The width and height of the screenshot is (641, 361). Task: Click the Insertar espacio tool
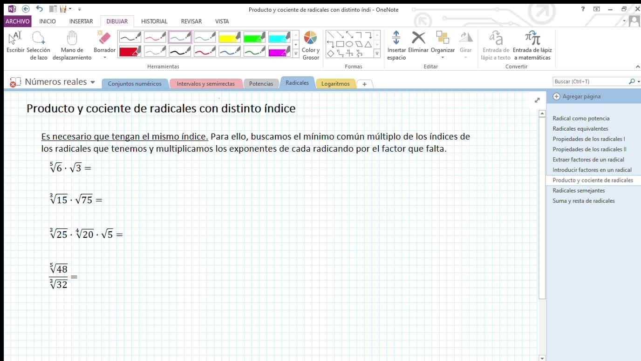pos(396,45)
